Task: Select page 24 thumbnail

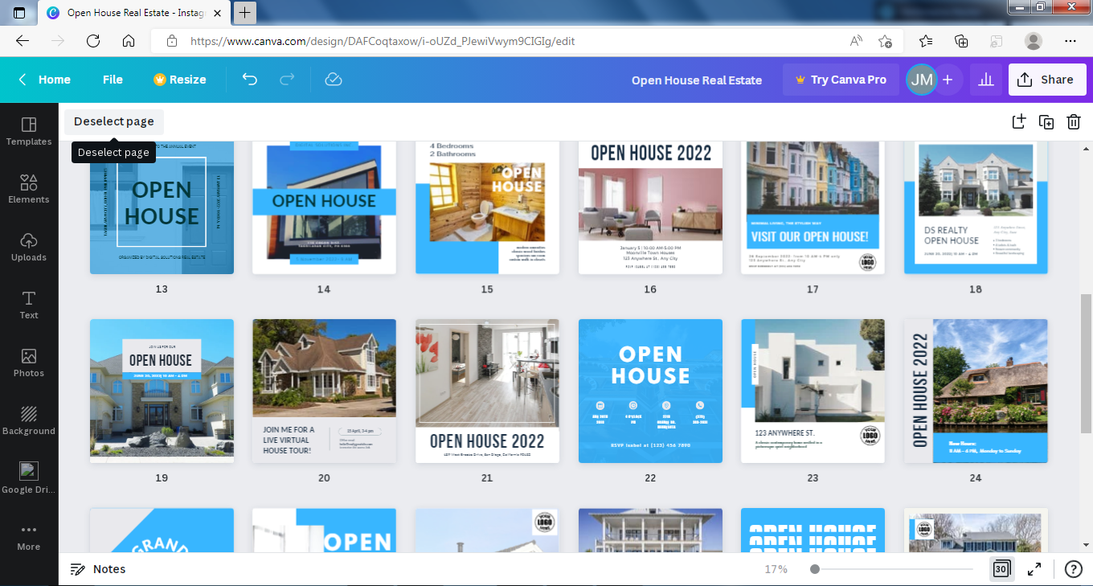Action: point(976,391)
